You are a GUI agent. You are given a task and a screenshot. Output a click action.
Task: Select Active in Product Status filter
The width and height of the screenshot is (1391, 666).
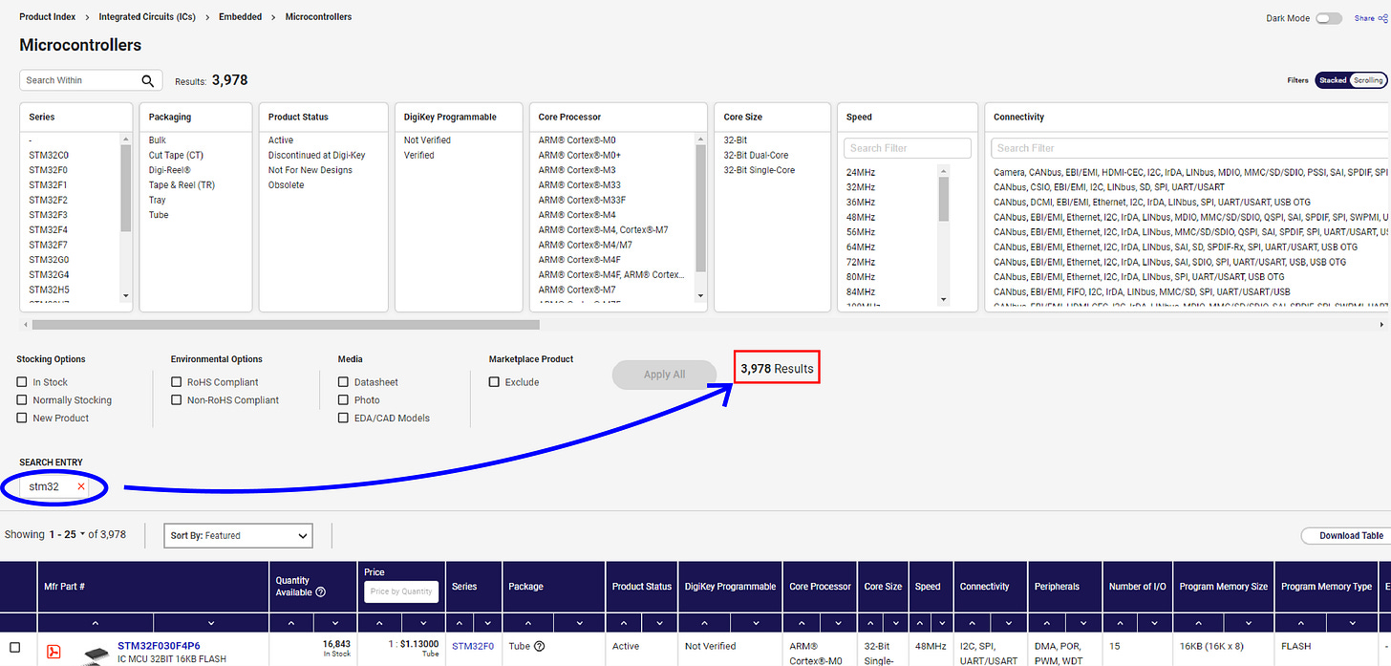pos(281,140)
